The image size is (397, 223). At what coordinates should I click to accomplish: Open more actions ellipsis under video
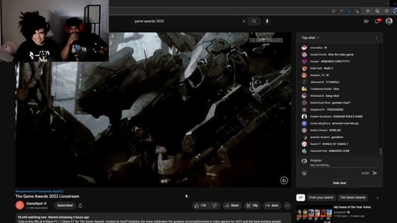pos(287,206)
